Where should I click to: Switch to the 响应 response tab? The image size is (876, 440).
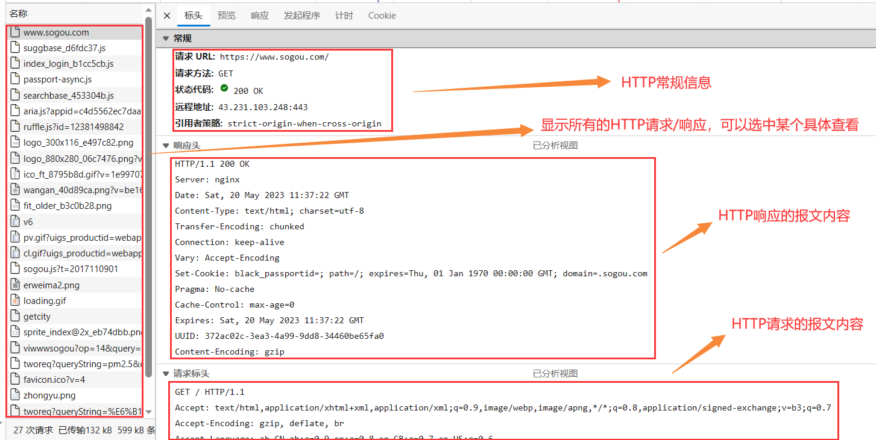point(260,16)
